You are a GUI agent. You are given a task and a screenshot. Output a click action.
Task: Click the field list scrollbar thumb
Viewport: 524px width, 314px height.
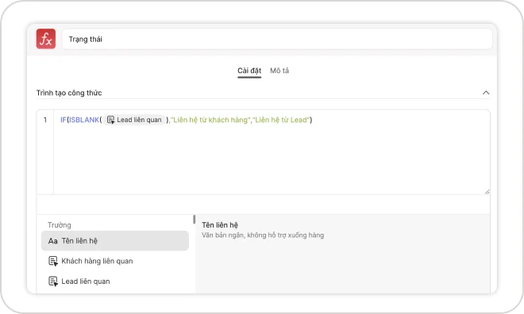[x=195, y=219]
